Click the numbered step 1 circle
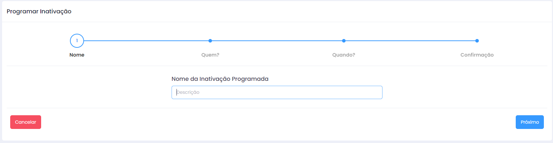553x143 pixels. 77,41
